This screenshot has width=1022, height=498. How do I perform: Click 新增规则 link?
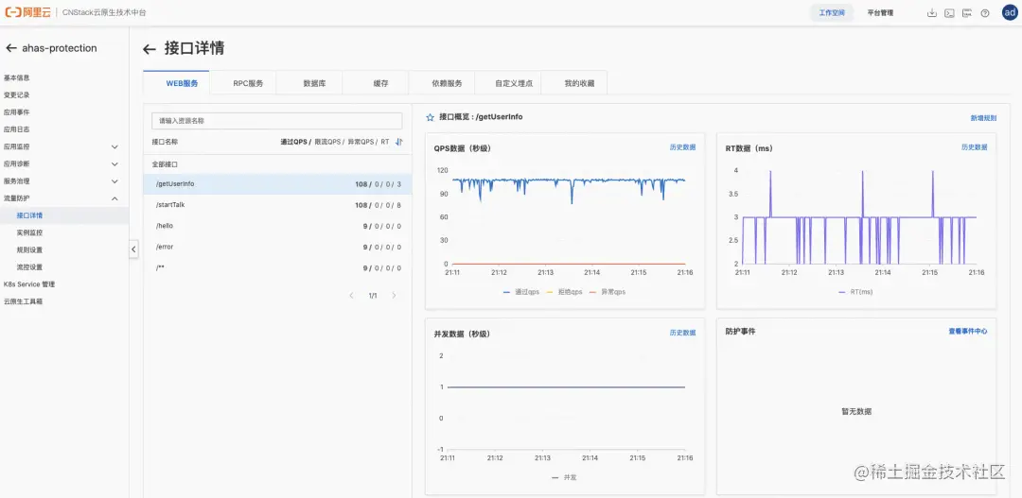[983, 118]
